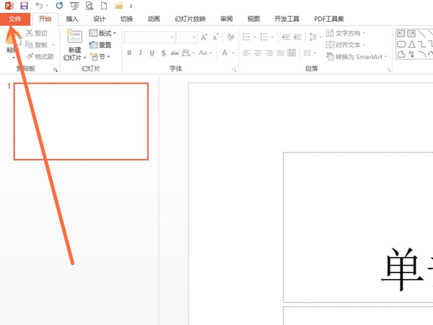Open the font group dialog launcher
433x325 pixels.
235,70
